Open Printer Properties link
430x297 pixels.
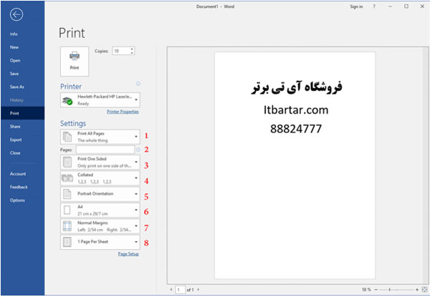coord(123,112)
